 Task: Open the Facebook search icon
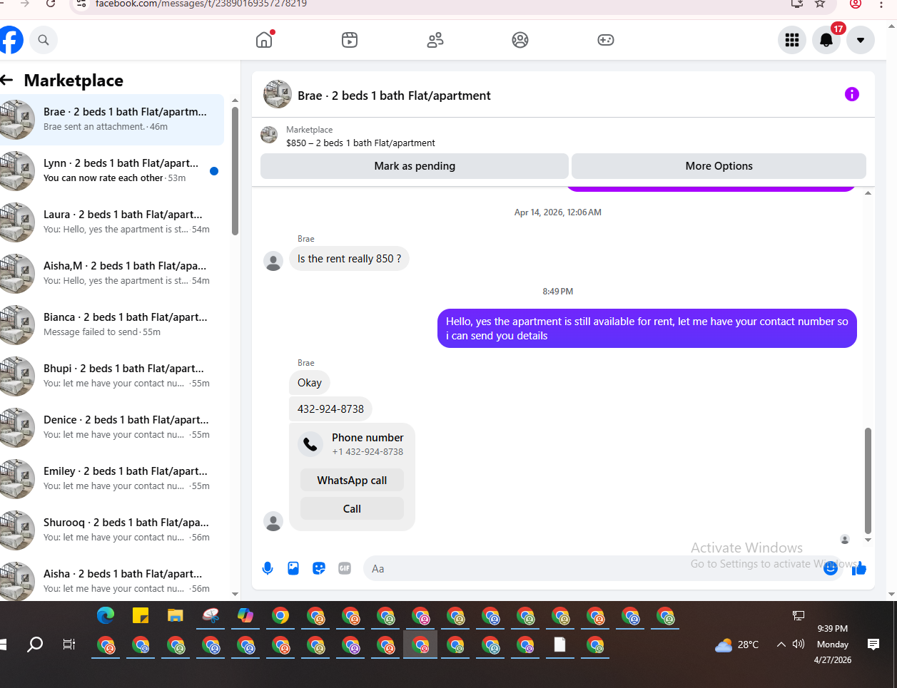(44, 40)
